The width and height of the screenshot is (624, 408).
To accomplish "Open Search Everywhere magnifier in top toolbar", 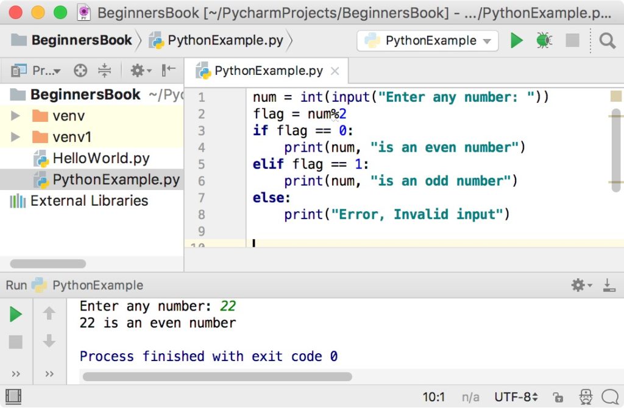I will tap(609, 40).
